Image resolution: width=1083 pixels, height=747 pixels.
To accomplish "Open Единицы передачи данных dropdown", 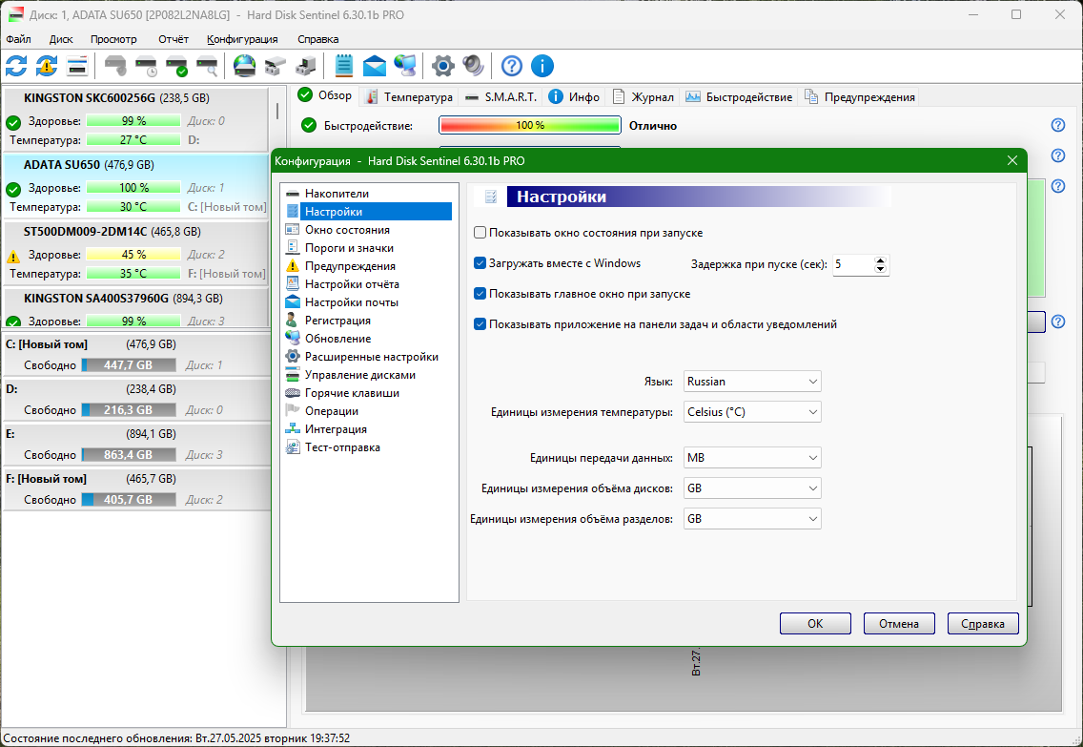I will coord(752,458).
